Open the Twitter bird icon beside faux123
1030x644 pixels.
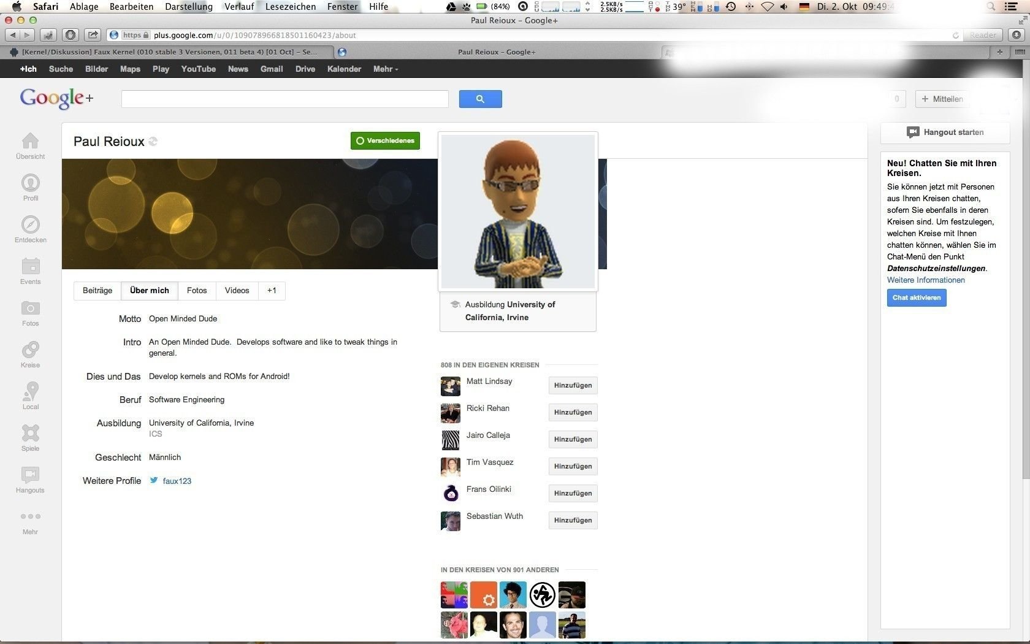pos(154,480)
